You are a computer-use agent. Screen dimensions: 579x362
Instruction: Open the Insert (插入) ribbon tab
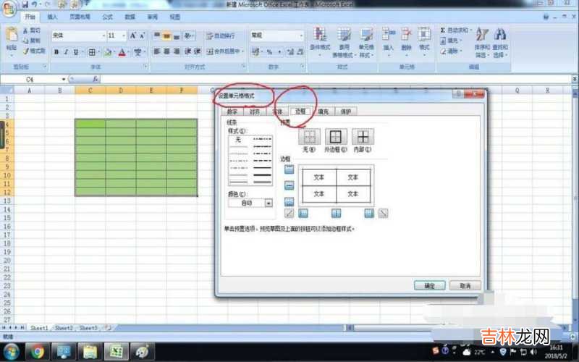point(52,16)
